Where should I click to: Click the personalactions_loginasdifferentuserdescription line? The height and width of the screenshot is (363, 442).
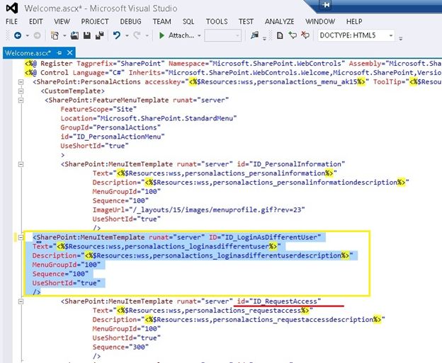(x=193, y=255)
